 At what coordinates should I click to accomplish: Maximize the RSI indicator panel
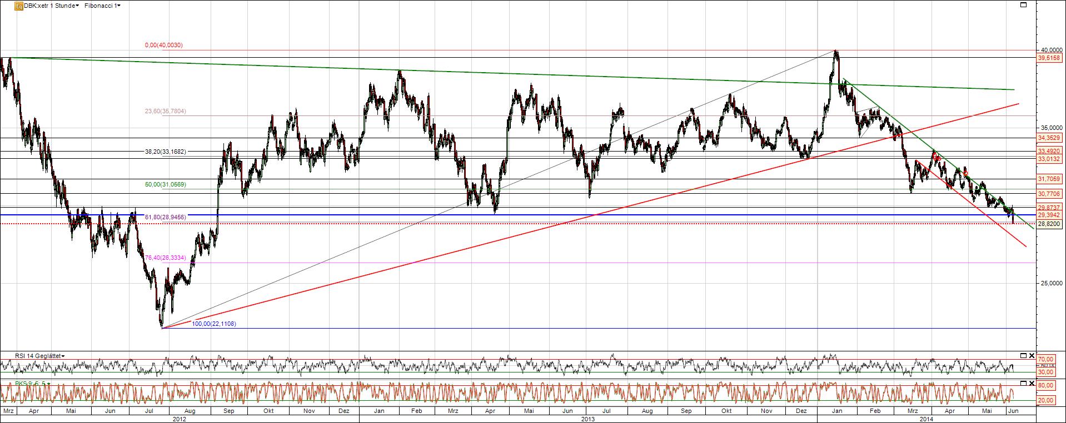tap(1023, 356)
